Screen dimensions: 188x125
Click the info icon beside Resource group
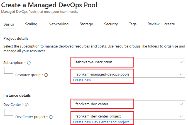pyautogui.click(x=46, y=75)
